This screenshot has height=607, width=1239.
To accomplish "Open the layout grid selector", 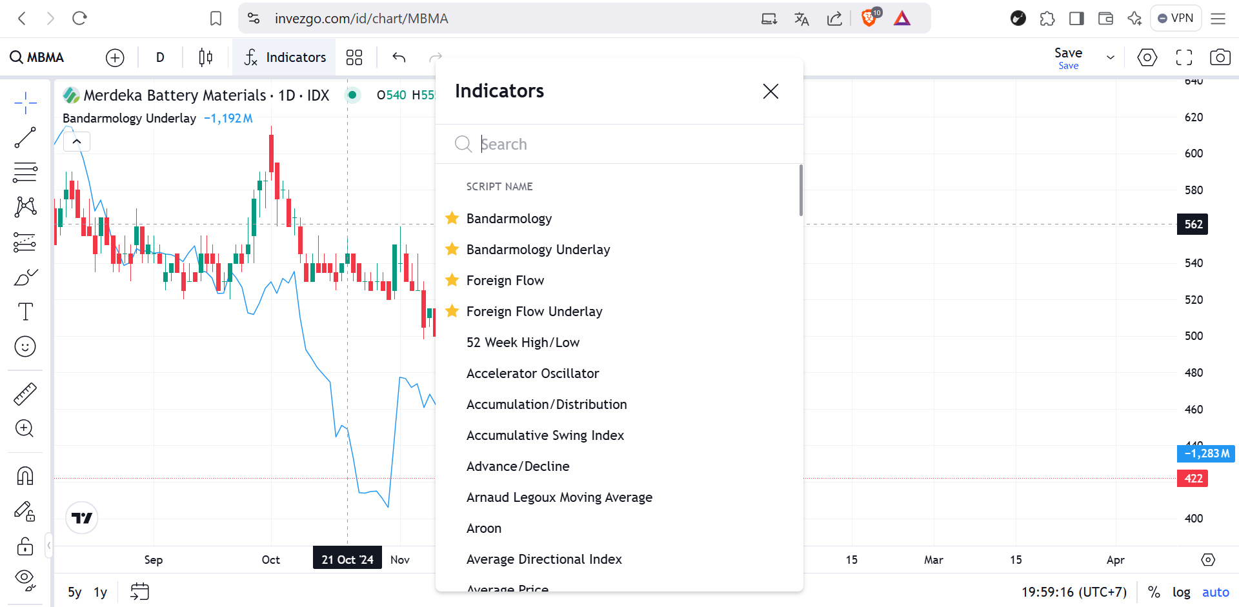I will click(354, 57).
